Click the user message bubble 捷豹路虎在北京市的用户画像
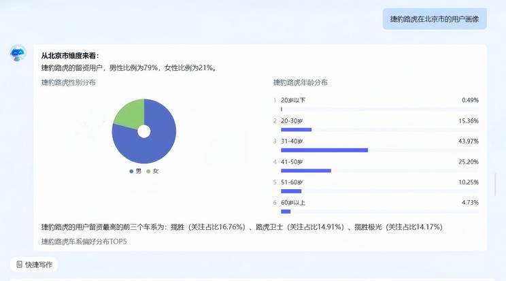506x281 pixels. (x=434, y=19)
